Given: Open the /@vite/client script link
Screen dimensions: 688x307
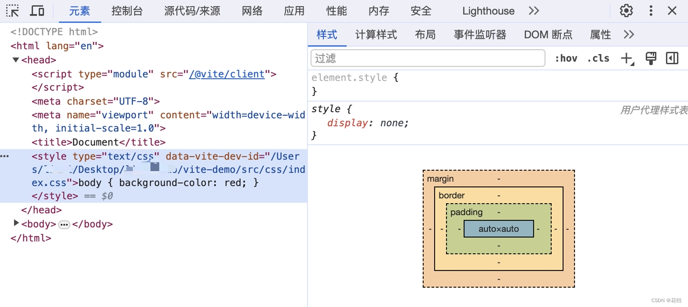Looking at the screenshot, I should [x=227, y=74].
